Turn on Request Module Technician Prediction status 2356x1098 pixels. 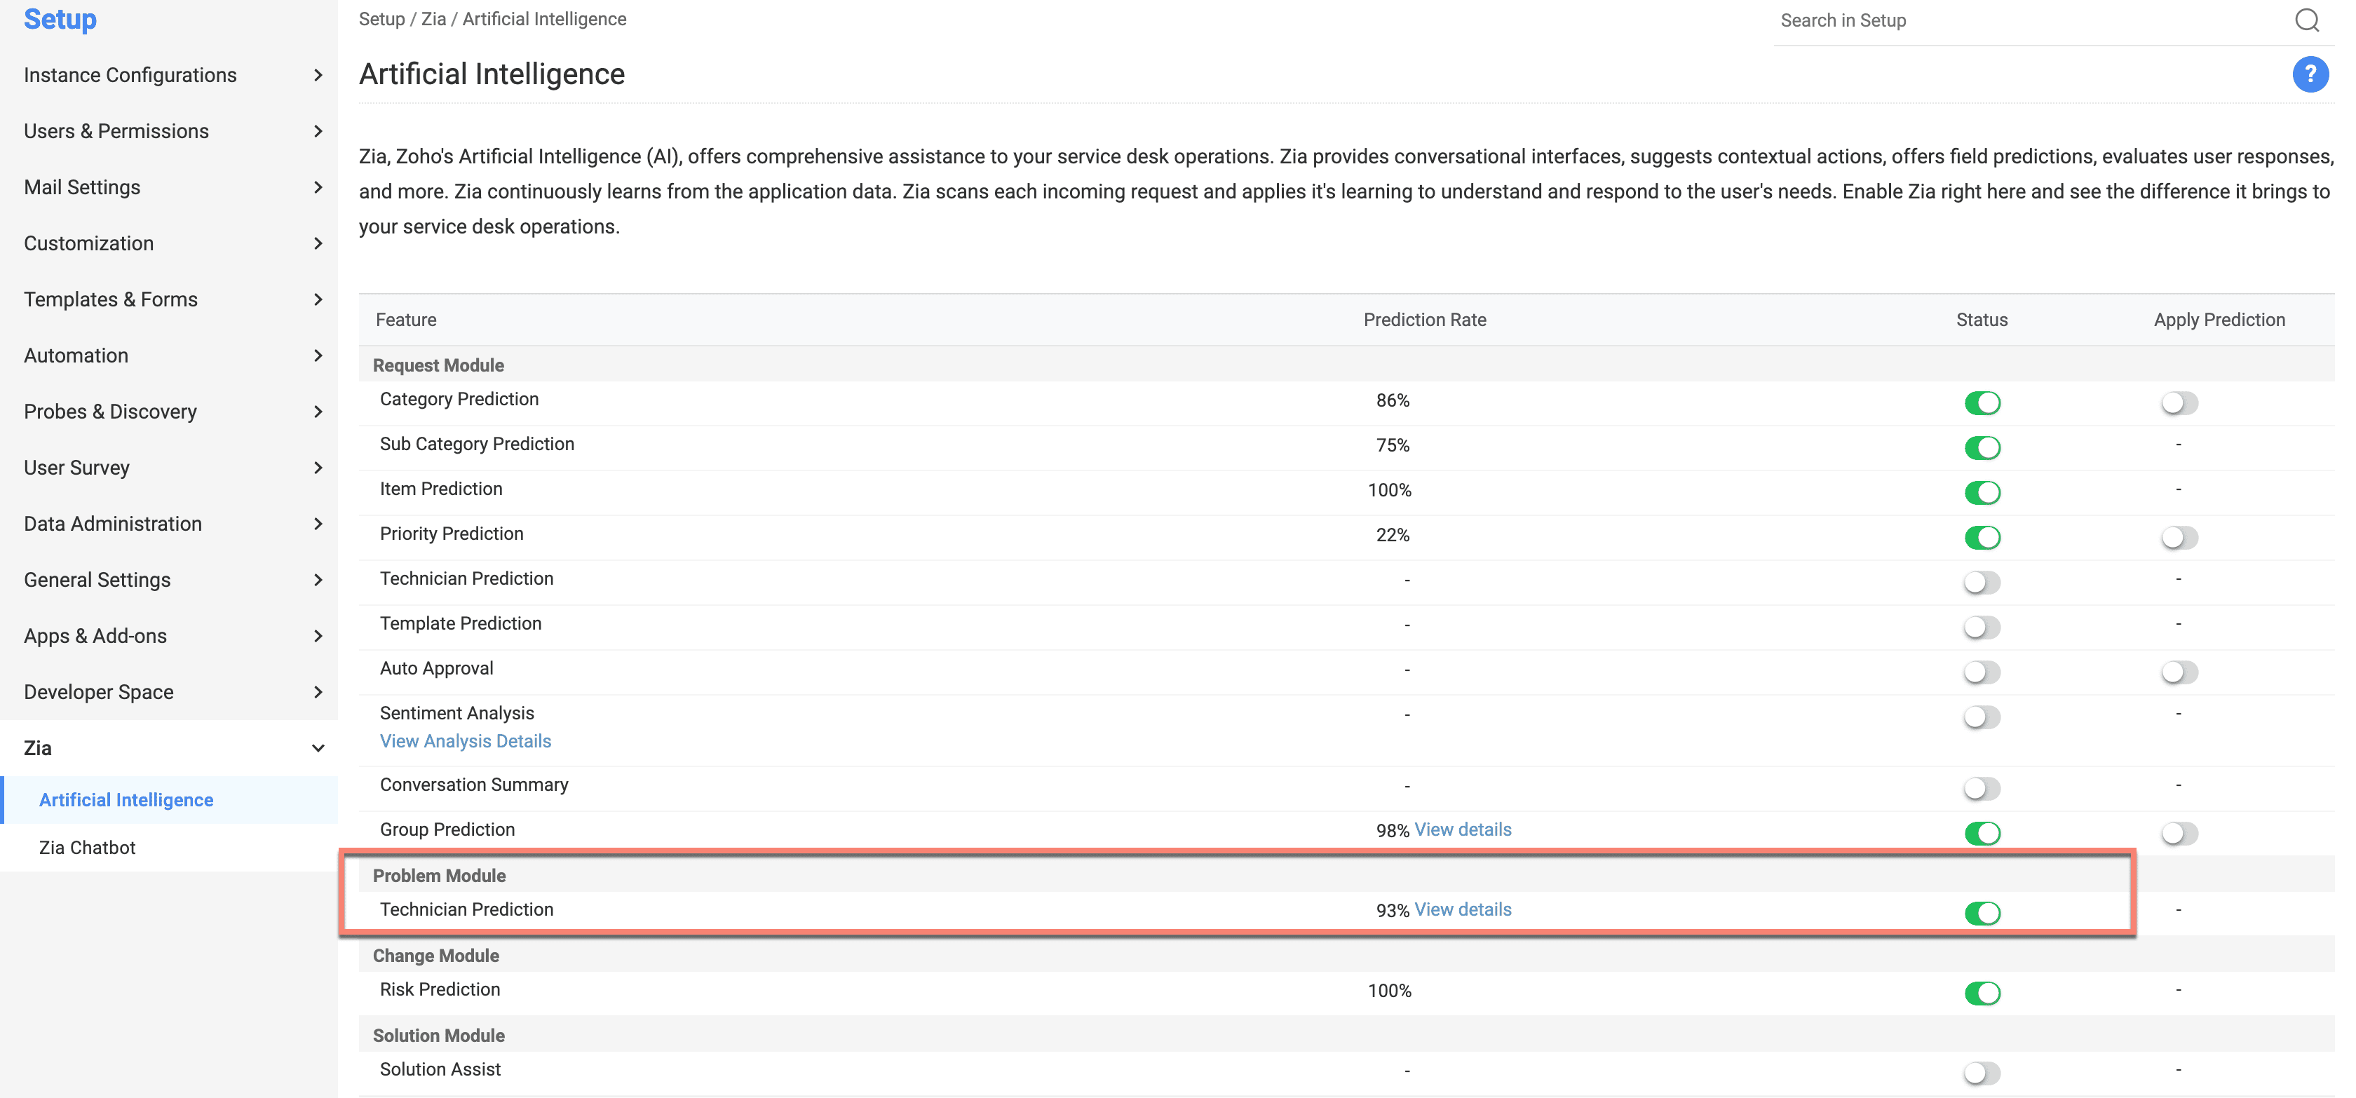coord(1982,583)
